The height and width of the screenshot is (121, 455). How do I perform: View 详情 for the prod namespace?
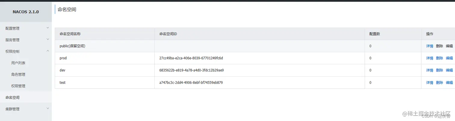point(430,58)
